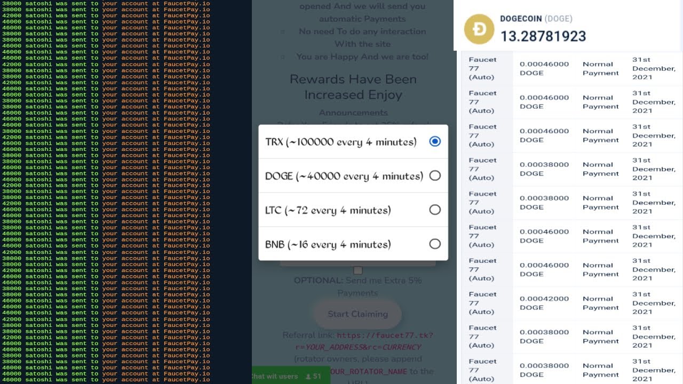Screen dimensions: 683x384
Task: Tick the OPTIONAL extra 5% checkbox
Action: click(x=358, y=270)
